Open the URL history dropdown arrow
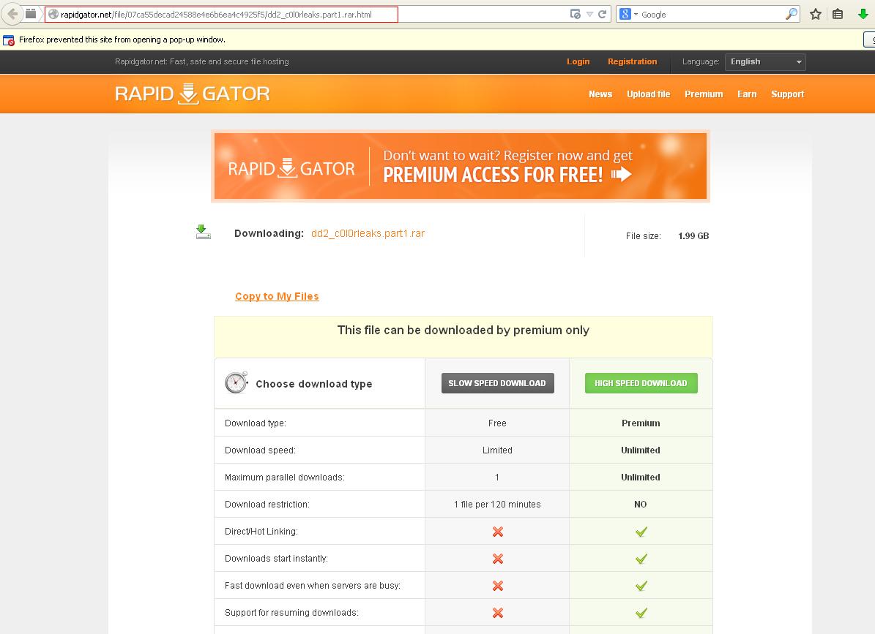 click(589, 15)
